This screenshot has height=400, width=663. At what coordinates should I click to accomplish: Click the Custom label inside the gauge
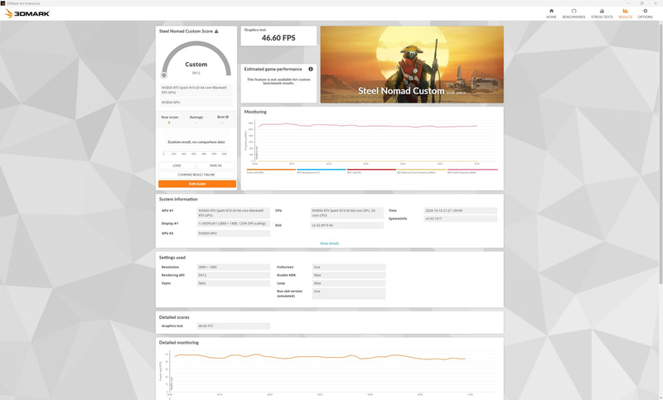196,65
